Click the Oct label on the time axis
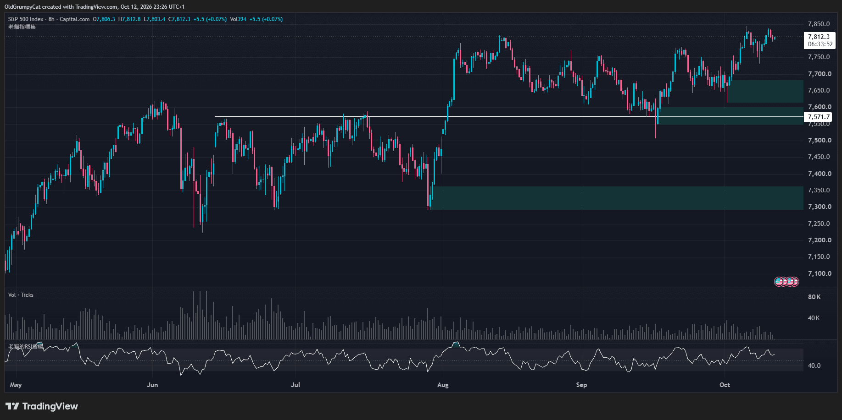 pyautogui.click(x=725, y=385)
